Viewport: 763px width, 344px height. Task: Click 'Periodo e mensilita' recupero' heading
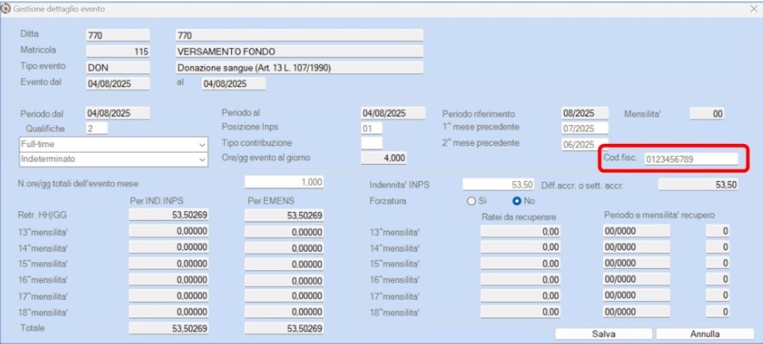[x=660, y=216]
